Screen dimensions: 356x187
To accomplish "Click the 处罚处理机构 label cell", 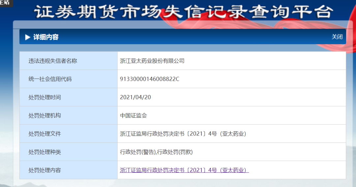I will pos(68,115).
